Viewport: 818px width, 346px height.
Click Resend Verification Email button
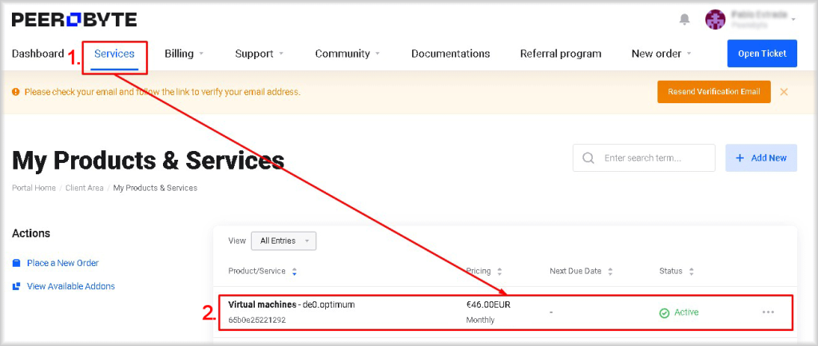click(x=713, y=92)
